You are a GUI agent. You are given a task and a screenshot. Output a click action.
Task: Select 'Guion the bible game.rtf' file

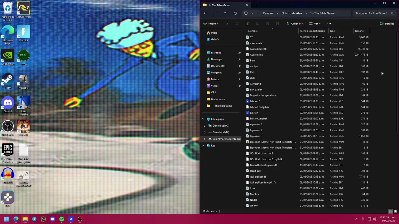263,165
